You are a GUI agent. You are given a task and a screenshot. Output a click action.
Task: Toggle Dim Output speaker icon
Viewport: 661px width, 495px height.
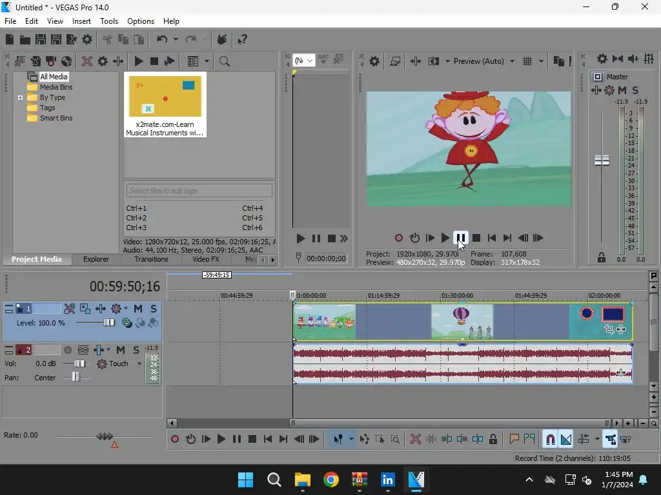[633, 59]
